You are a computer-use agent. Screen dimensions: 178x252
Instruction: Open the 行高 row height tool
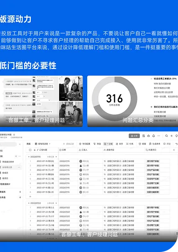[130, 144]
